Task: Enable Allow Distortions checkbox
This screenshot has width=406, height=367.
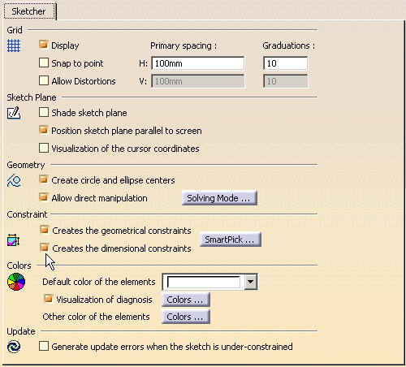Action: tap(44, 80)
